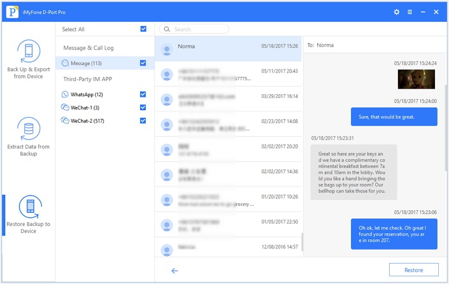Viewport: 449px width, 284px height.
Task: Toggle the Select All checkbox
Action: [x=143, y=29]
